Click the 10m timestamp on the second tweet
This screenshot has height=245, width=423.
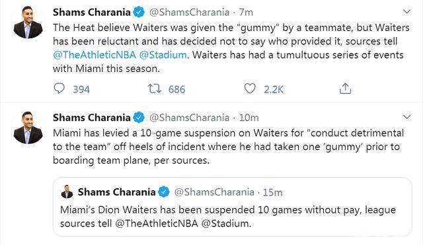tap(249, 118)
